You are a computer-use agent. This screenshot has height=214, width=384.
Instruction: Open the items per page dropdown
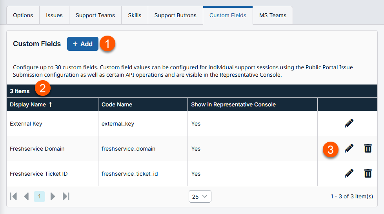pos(200,196)
